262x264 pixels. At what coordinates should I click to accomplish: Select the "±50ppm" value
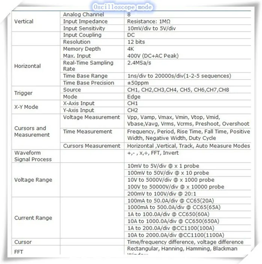pyautogui.click(x=138, y=83)
